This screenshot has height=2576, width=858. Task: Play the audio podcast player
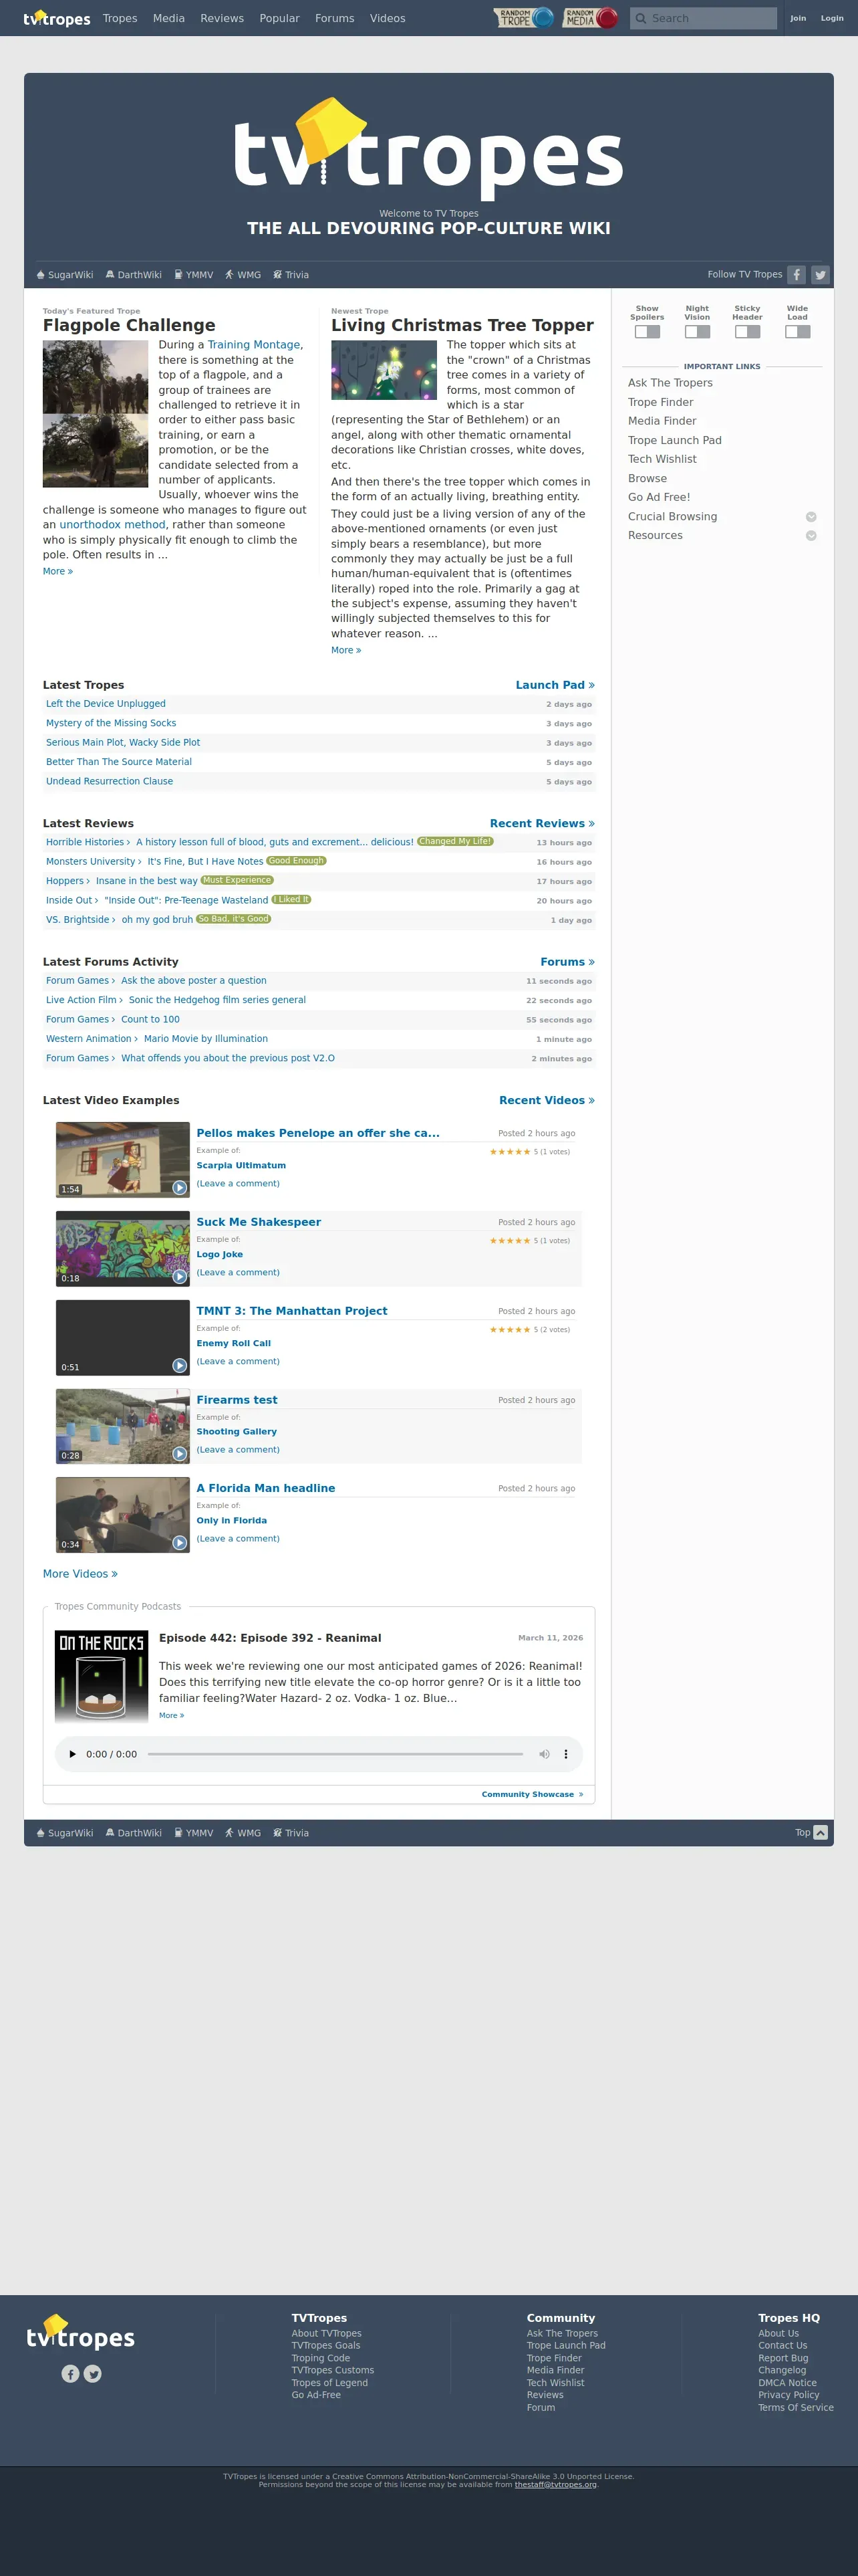point(72,1754)
